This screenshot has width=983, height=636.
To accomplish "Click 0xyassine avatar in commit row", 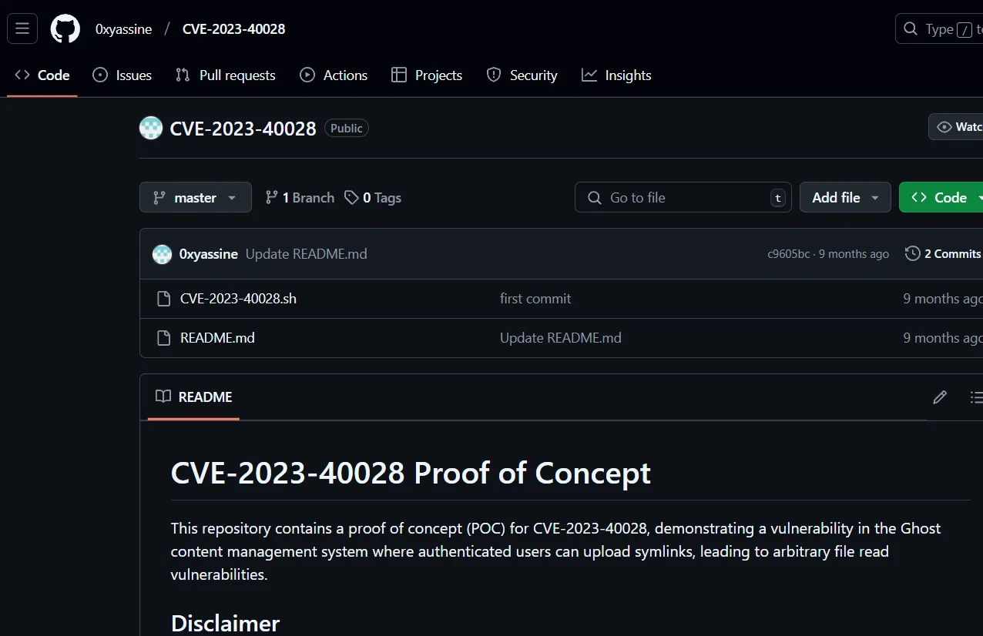I will coord(162,254).
